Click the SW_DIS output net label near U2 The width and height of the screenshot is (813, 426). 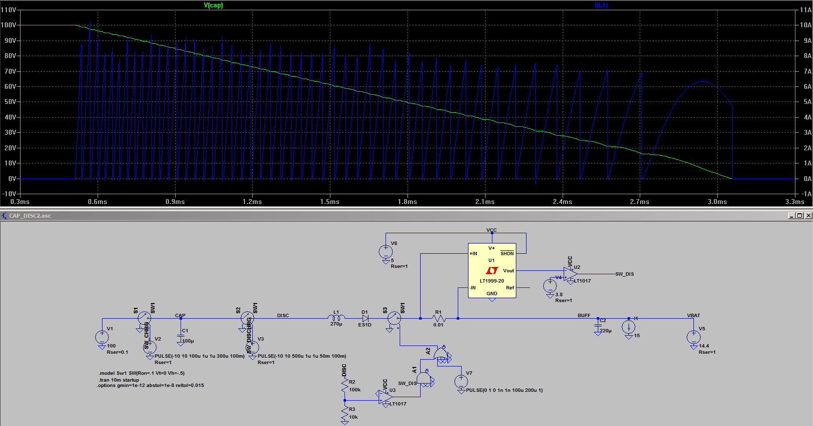click(624, 274)
